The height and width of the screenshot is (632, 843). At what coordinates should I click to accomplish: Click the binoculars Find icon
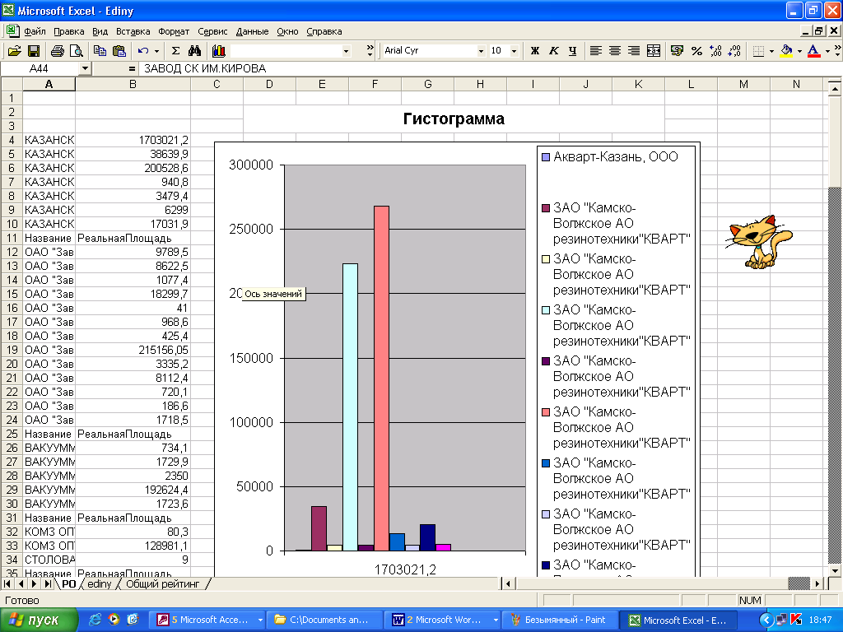coord(195,51)
